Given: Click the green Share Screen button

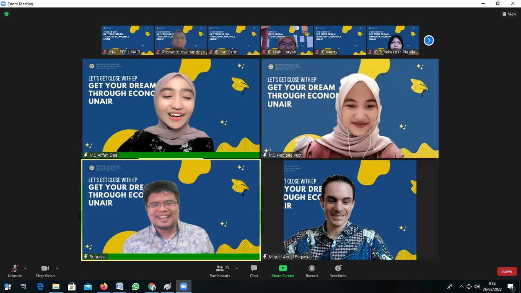Looking at the screenshot, I should tap(282, 271).
